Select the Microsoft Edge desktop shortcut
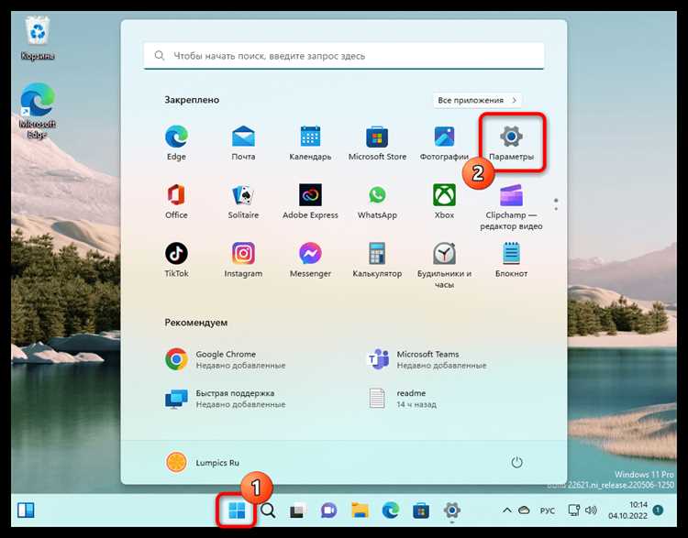The image size is (688, 538). click(38, 112)
